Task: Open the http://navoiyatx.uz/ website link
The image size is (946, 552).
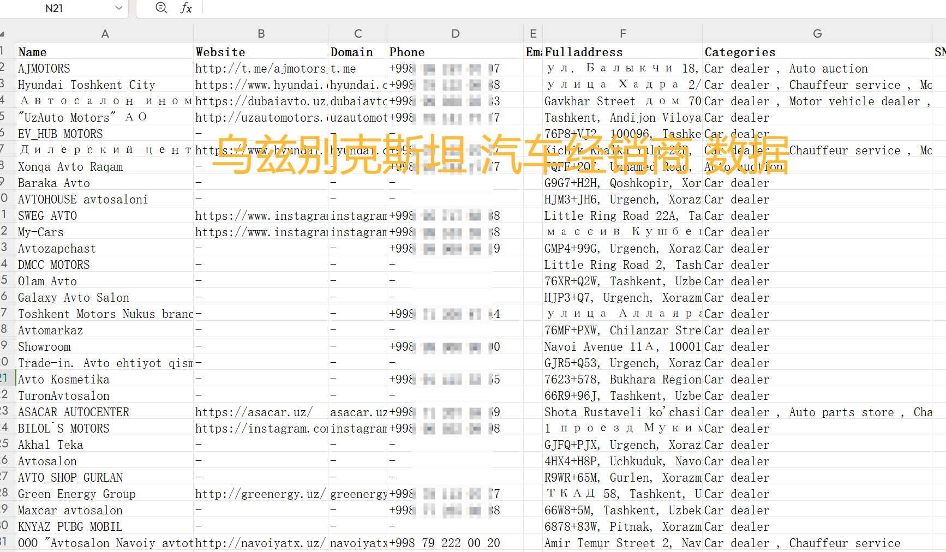Action: click(x=261, y=543)
